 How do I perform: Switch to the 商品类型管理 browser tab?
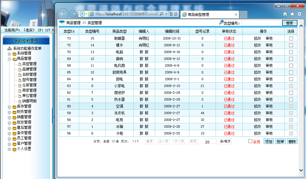click(x=209, y=14)
